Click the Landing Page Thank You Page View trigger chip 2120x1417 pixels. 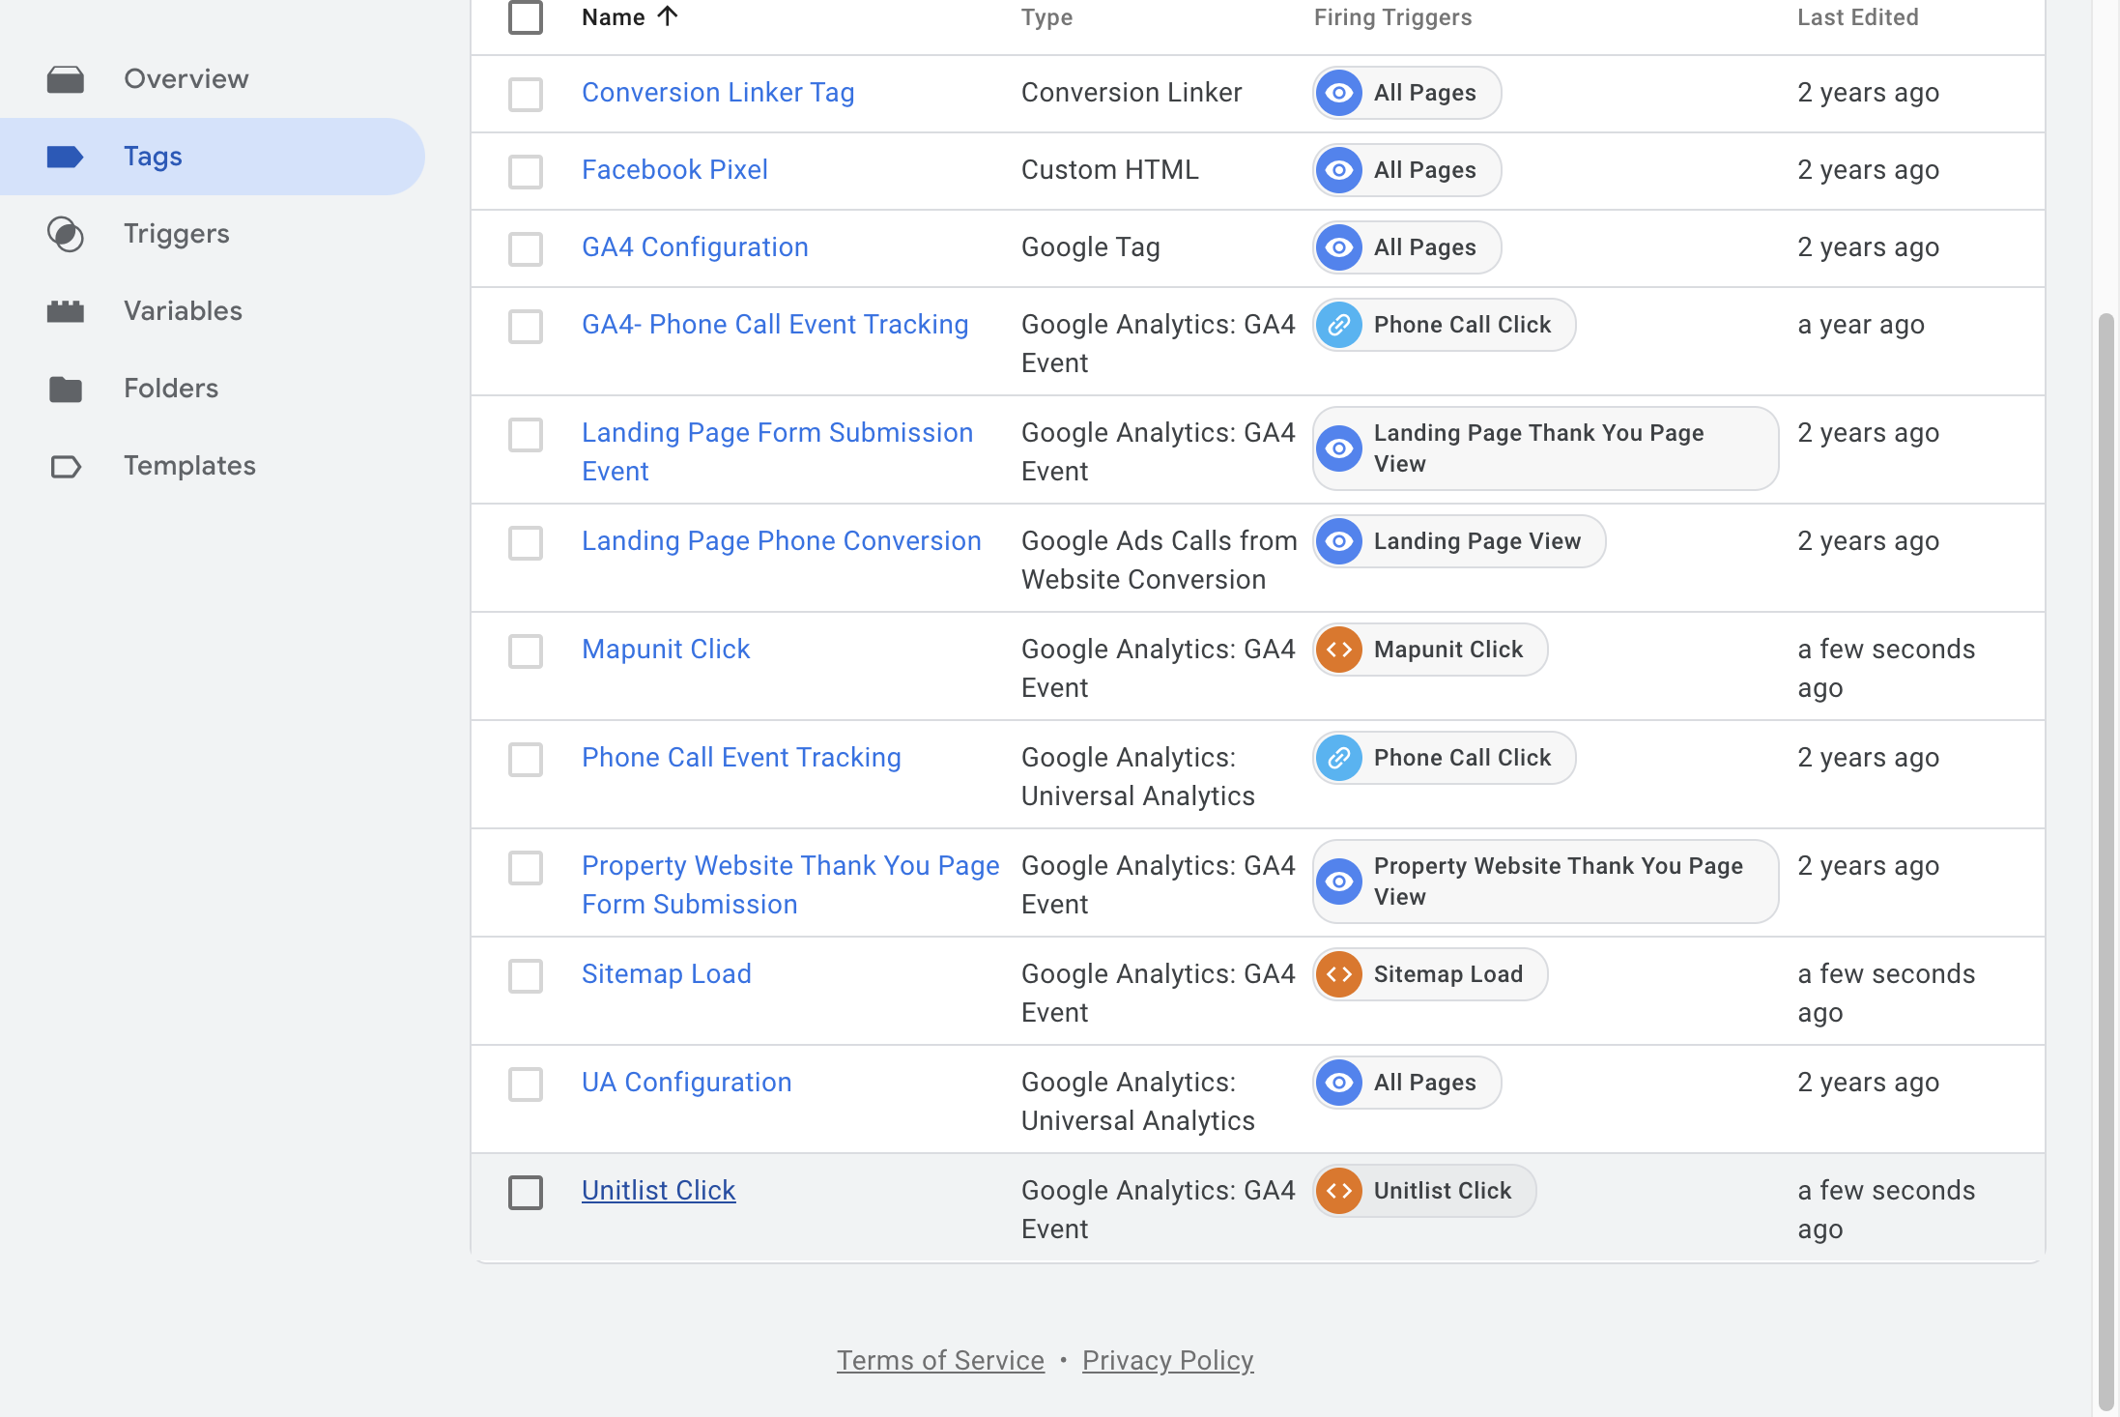point(1545,448)
